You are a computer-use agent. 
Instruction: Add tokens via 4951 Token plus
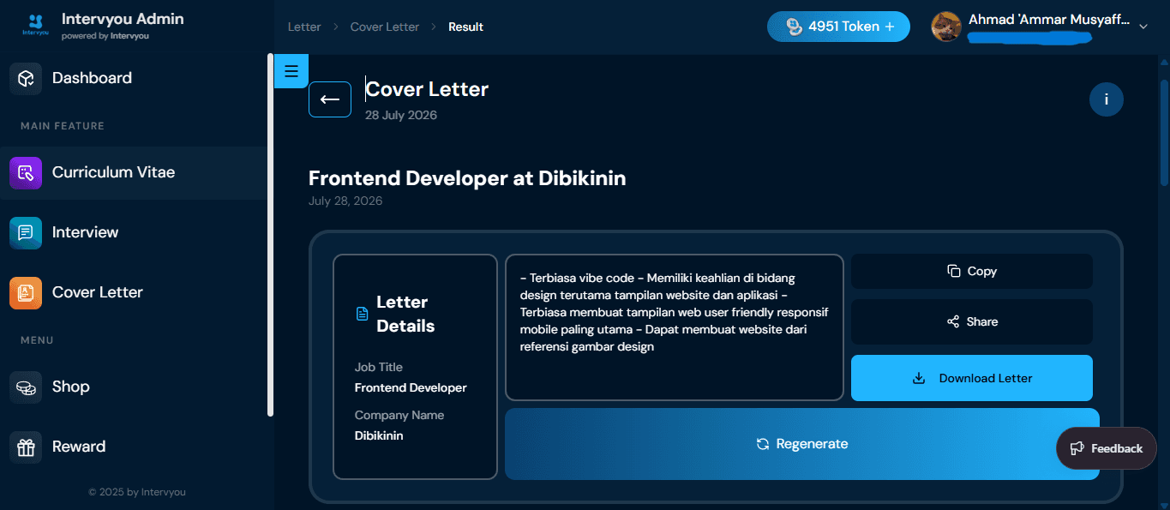pos(838,27)
